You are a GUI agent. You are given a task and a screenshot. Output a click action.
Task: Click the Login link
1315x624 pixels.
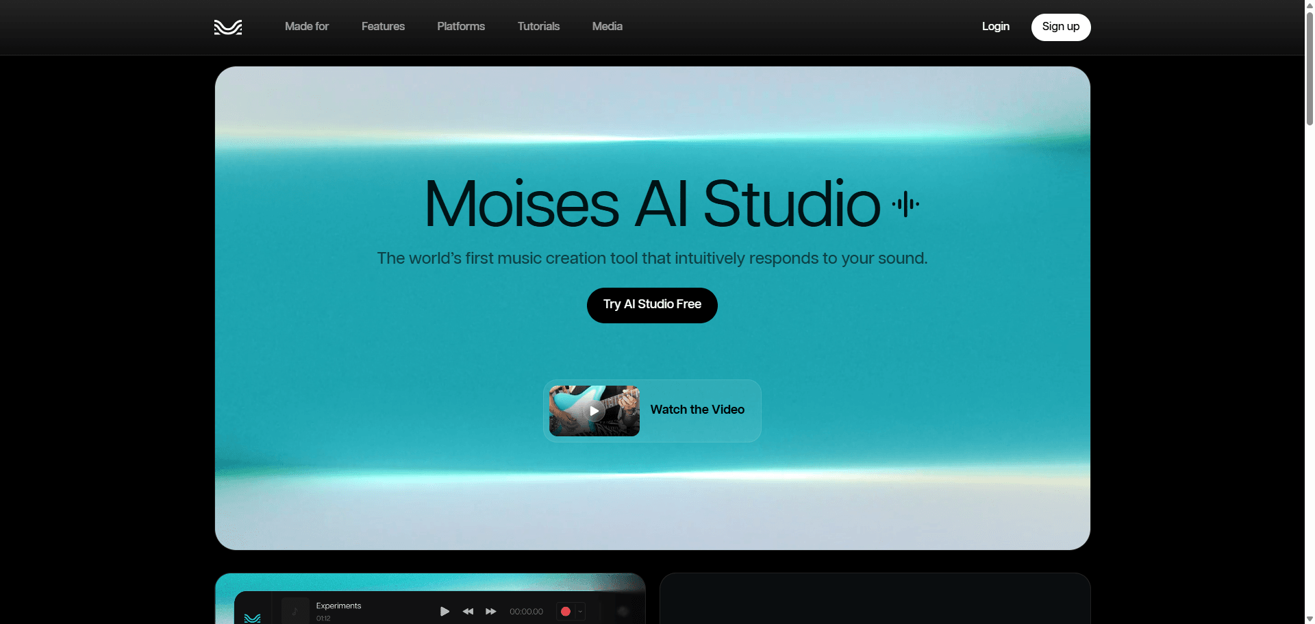coord(995,27)
